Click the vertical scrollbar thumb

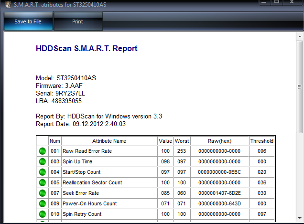(x=300, y=86)
